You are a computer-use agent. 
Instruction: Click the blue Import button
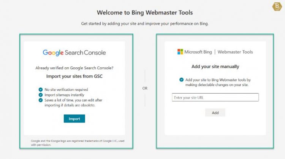pyautogui.click(x=74, y=119)
